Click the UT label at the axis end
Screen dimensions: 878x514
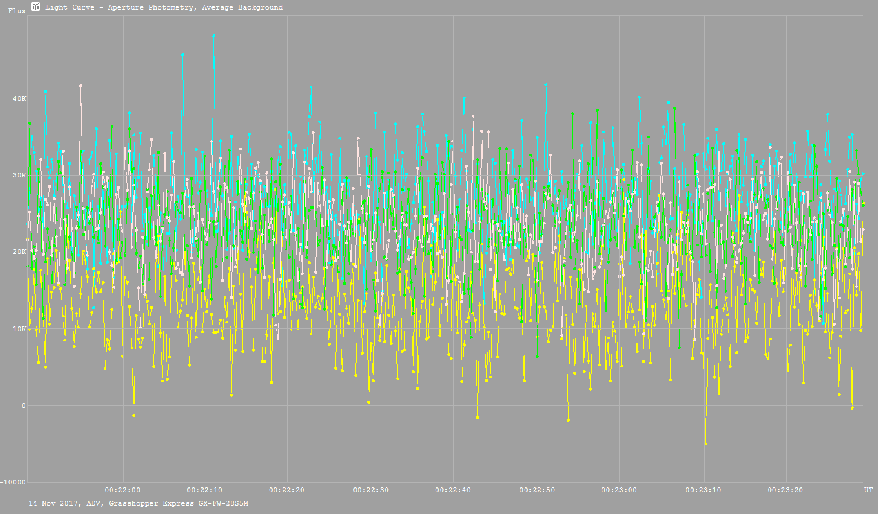pyautogui.click(x=868, y=490)
